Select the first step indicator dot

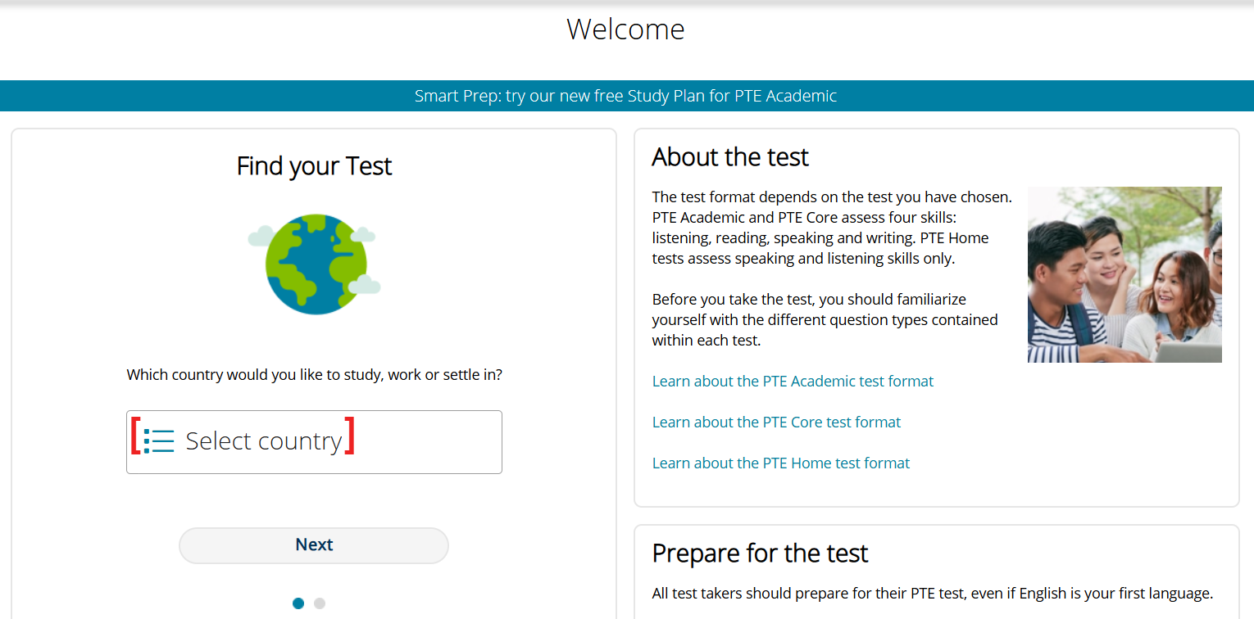tap(298, 603)
